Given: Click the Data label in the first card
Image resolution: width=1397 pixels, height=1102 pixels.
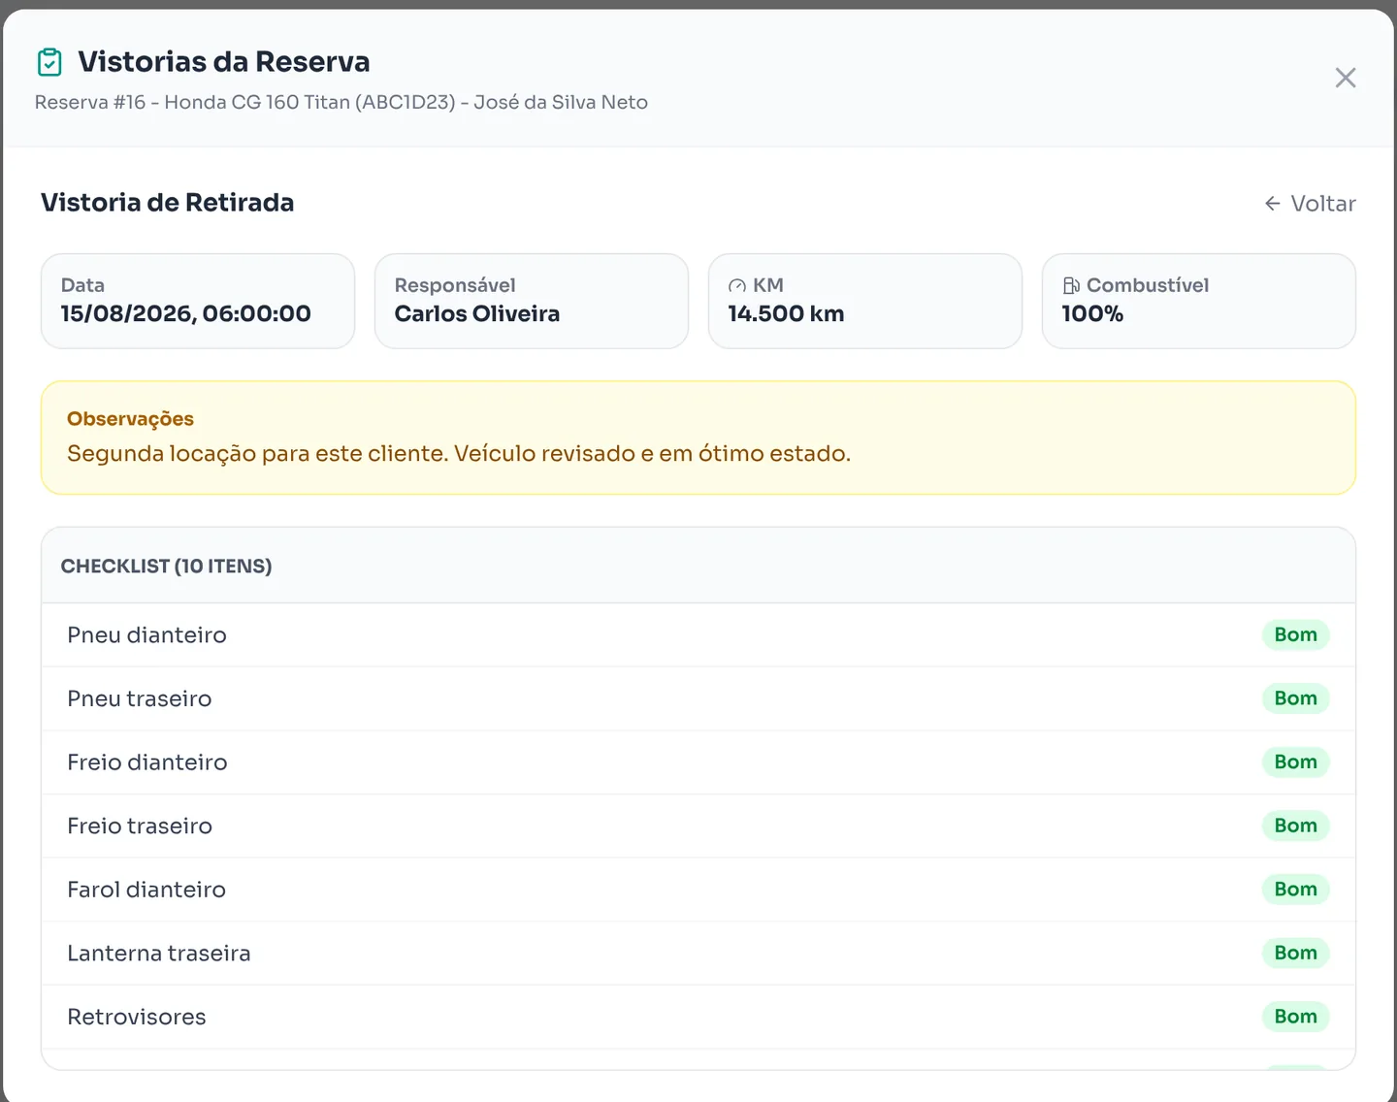Looking at the screenshot, I should coord(82,285).
